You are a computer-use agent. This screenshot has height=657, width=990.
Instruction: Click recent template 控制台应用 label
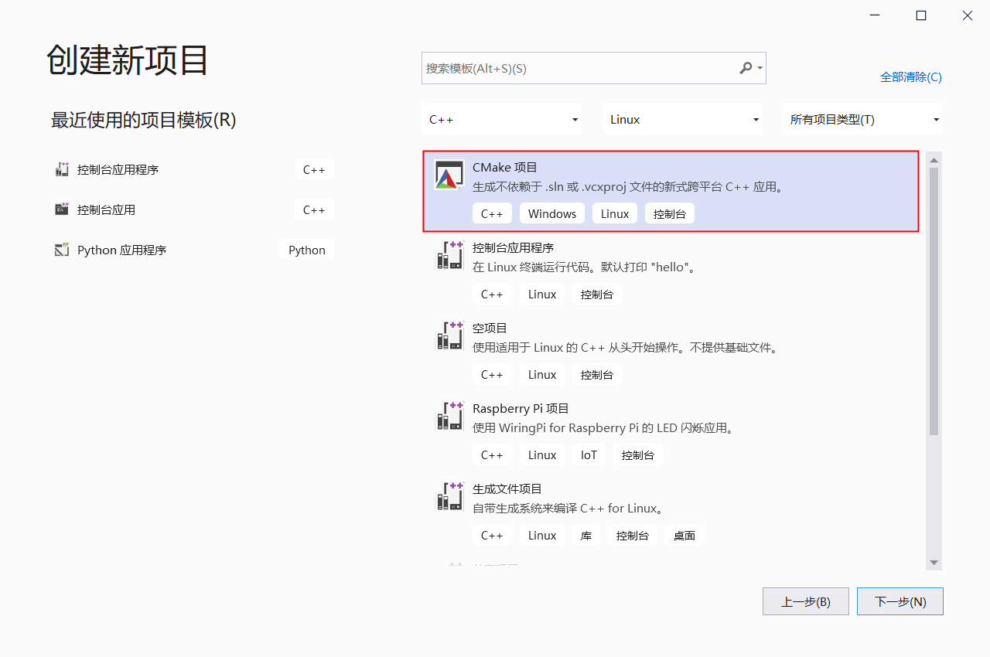pyautogui.click(x=107, y=209)
